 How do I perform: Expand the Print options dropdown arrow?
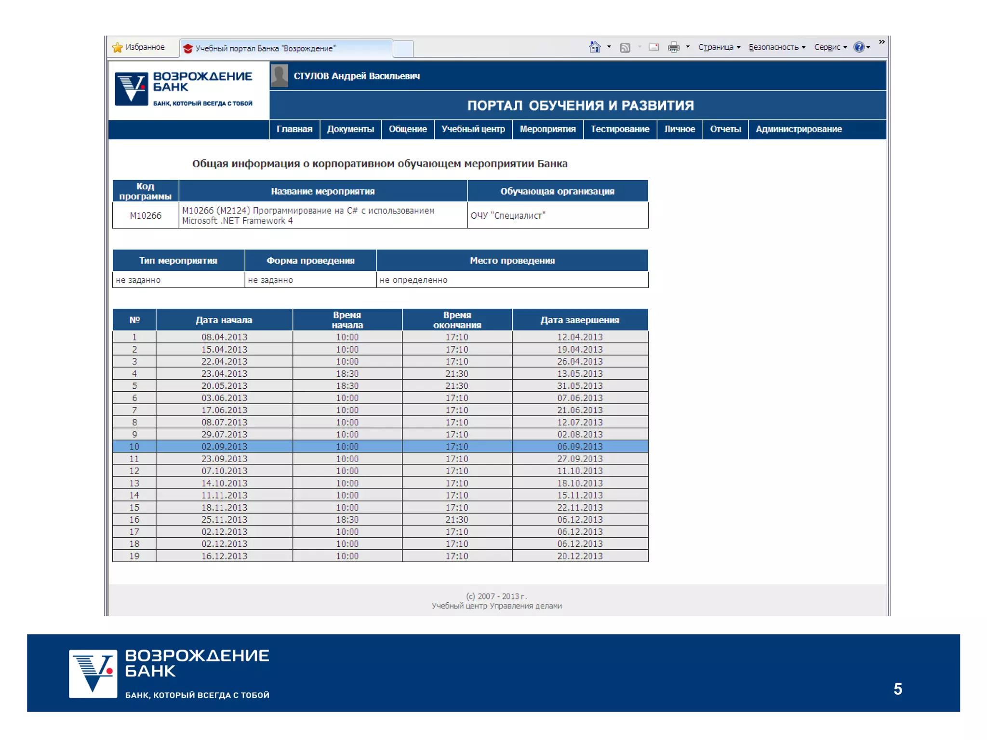pyautogui.click(x=688, y=47)
